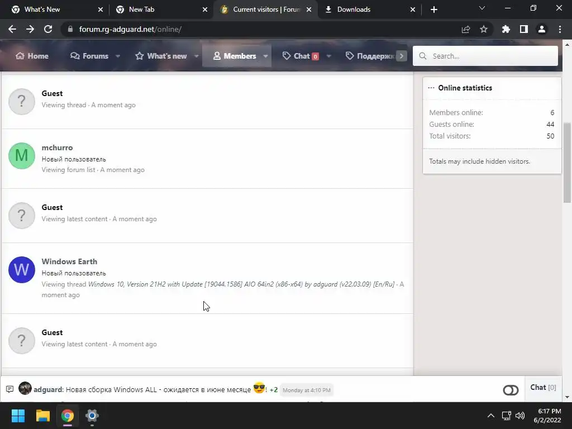Click mchurro's green M avatar
This screenshot has width=572, height=429.
[22, 156]
